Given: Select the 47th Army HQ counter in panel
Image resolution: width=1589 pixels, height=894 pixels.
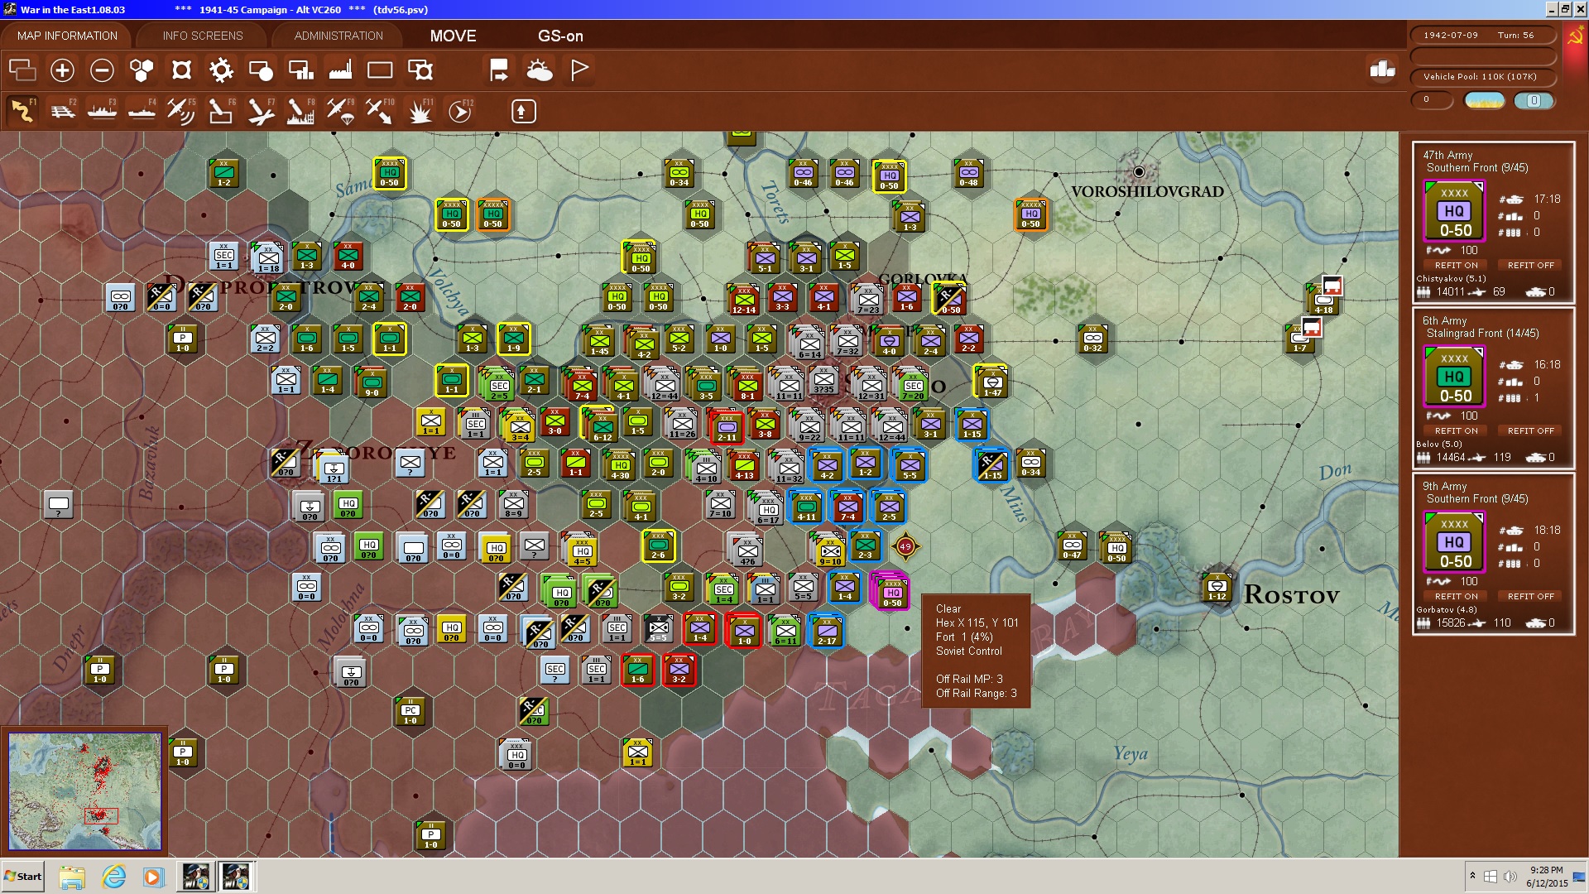Looking at the screenshot, I should (1454, 211).
